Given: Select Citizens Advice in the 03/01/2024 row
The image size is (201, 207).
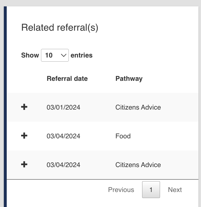Looking at the screenshot, I should [138, 107].
